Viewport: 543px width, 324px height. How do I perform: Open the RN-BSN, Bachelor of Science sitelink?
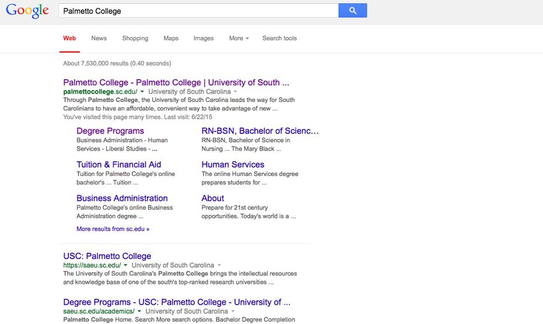click(260, 131)
